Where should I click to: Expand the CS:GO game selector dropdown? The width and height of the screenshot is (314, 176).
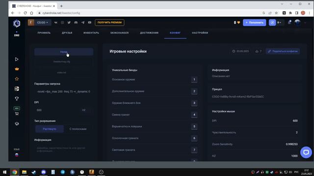(39, 22)
